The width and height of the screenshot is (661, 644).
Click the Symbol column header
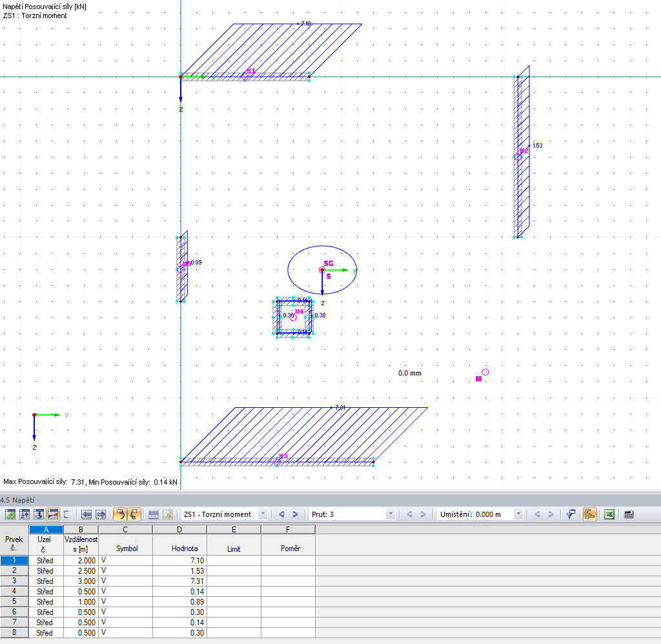126,544
